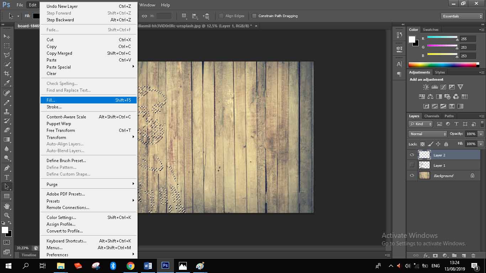This screenshot has width=486, height=273.
Task: Select the Pen tool
Action: click(x=7, y=168)
